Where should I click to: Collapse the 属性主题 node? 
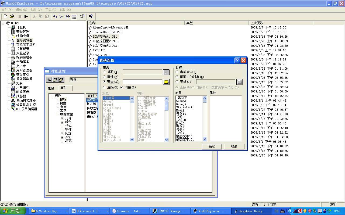[x=57, y=114]
